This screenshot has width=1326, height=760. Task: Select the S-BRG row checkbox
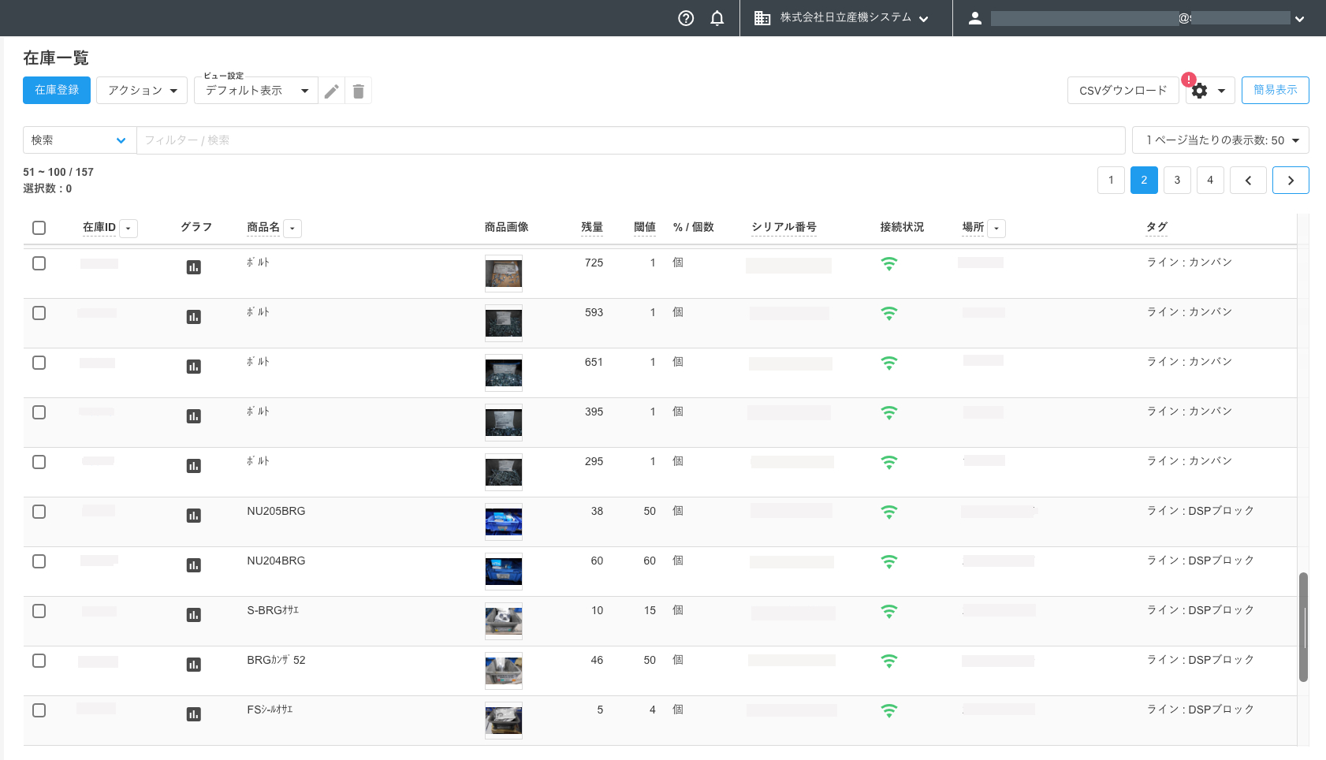[x=39, y=611]
